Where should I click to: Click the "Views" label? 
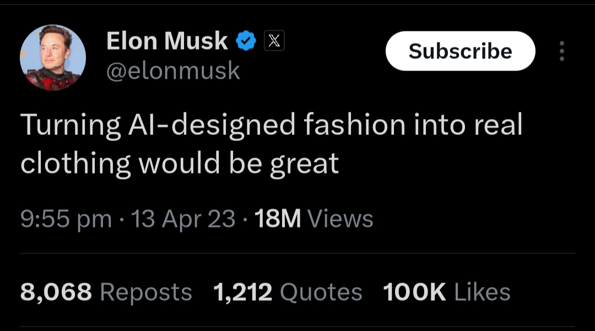tap(340, 219)
